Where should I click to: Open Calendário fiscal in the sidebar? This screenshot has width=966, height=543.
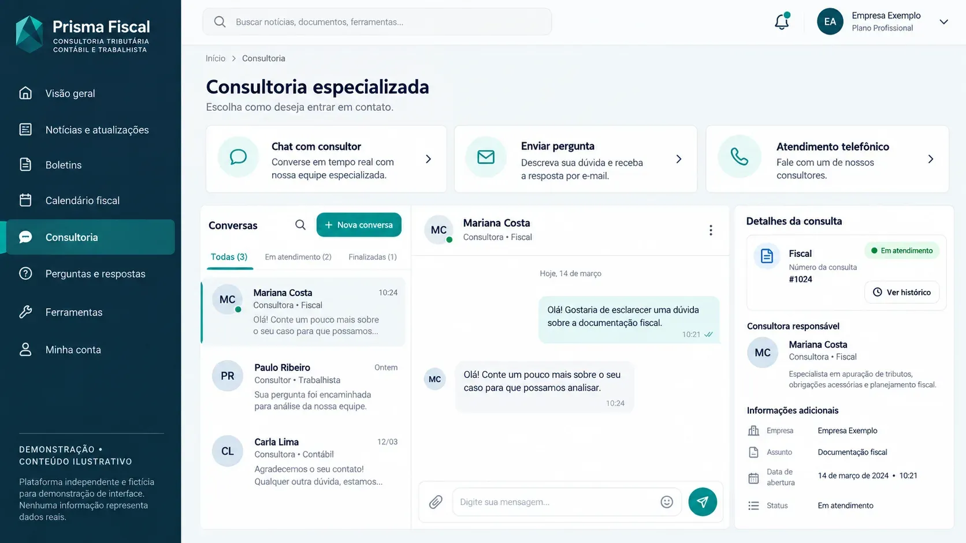[91, 200]
